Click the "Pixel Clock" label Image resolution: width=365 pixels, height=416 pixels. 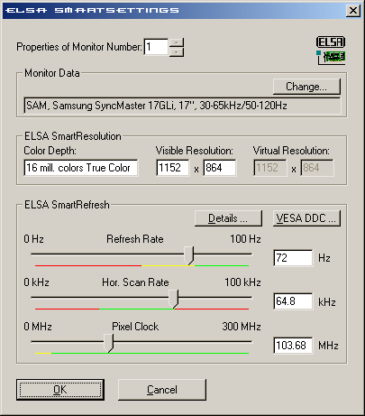point(135,327)
